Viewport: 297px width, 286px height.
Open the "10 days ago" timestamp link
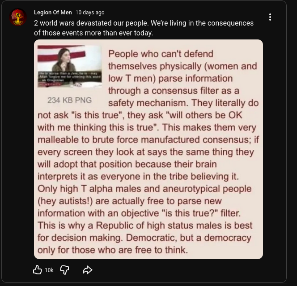click(90, 13)
